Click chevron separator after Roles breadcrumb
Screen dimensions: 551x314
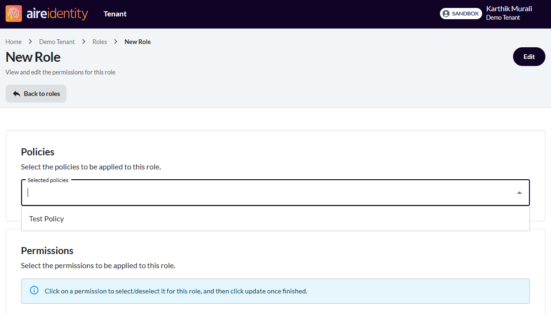pos(116,42)
